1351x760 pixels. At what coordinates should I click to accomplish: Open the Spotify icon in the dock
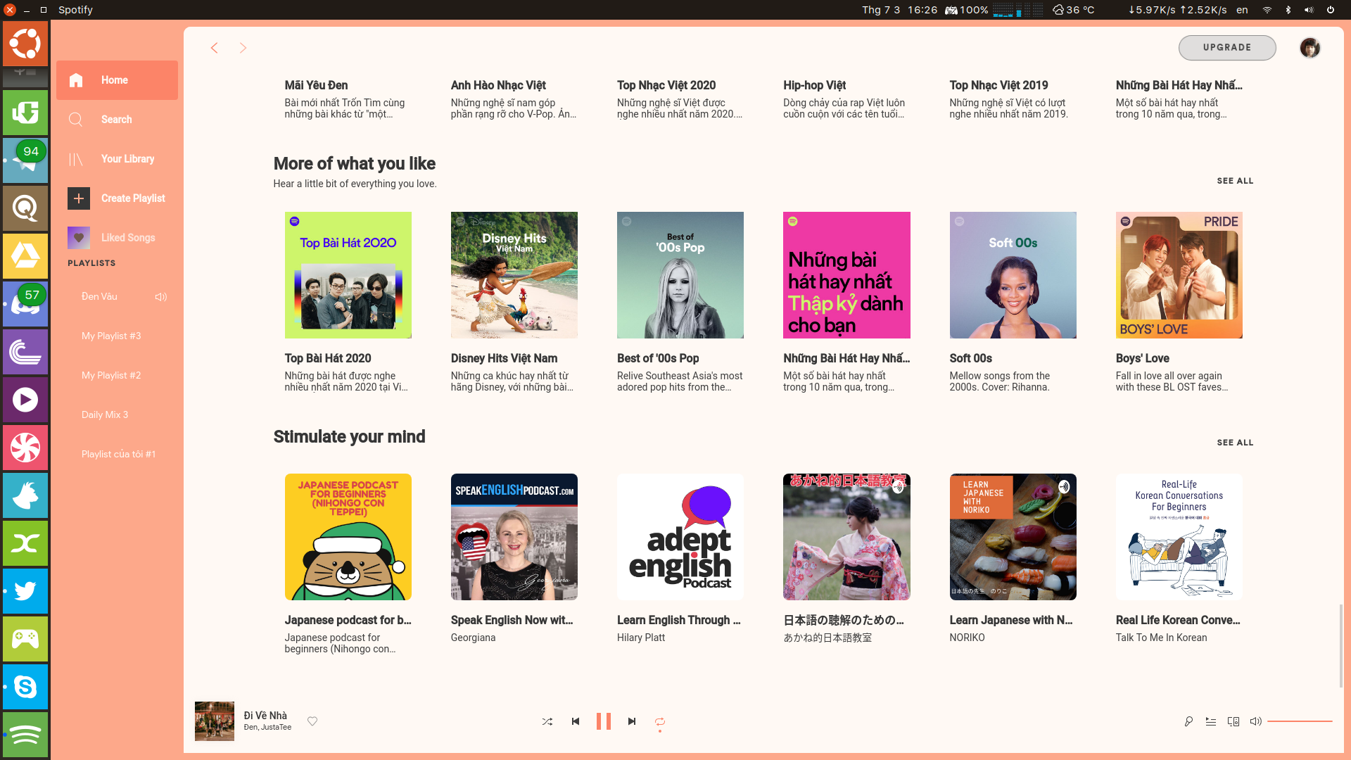coord(25,735)
